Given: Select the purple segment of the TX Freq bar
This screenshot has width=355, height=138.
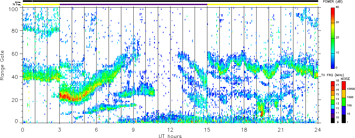Looking at the screenshot, I should coord(133,4).
